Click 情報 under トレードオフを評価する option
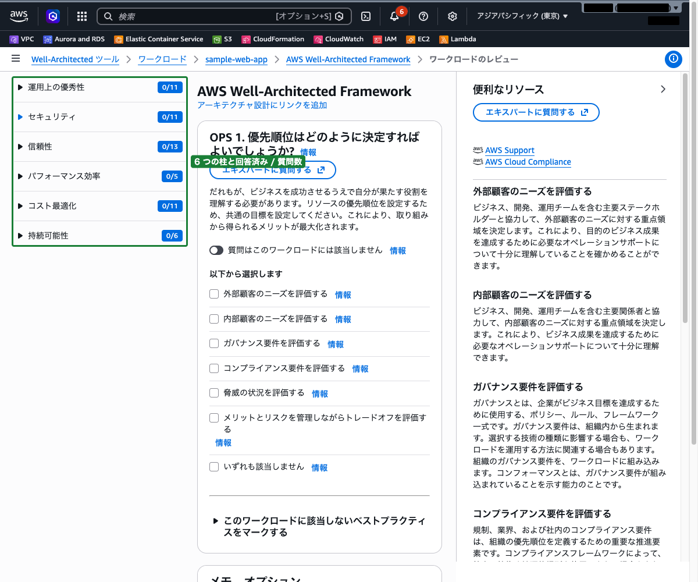 pos(223,443)
